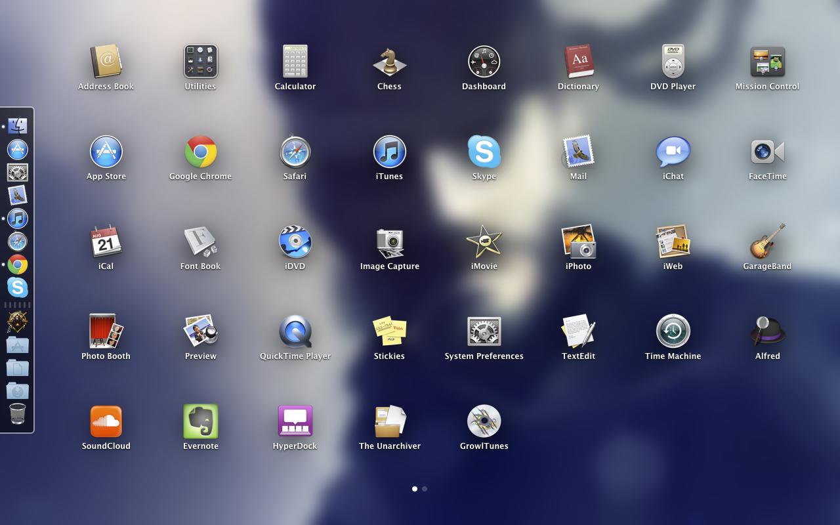Launch the Preview app

pos(200,331)
